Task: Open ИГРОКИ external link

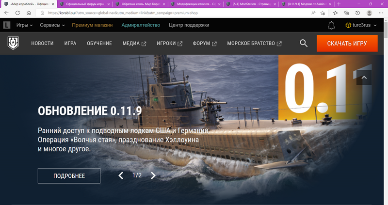Action: [169, 44]
